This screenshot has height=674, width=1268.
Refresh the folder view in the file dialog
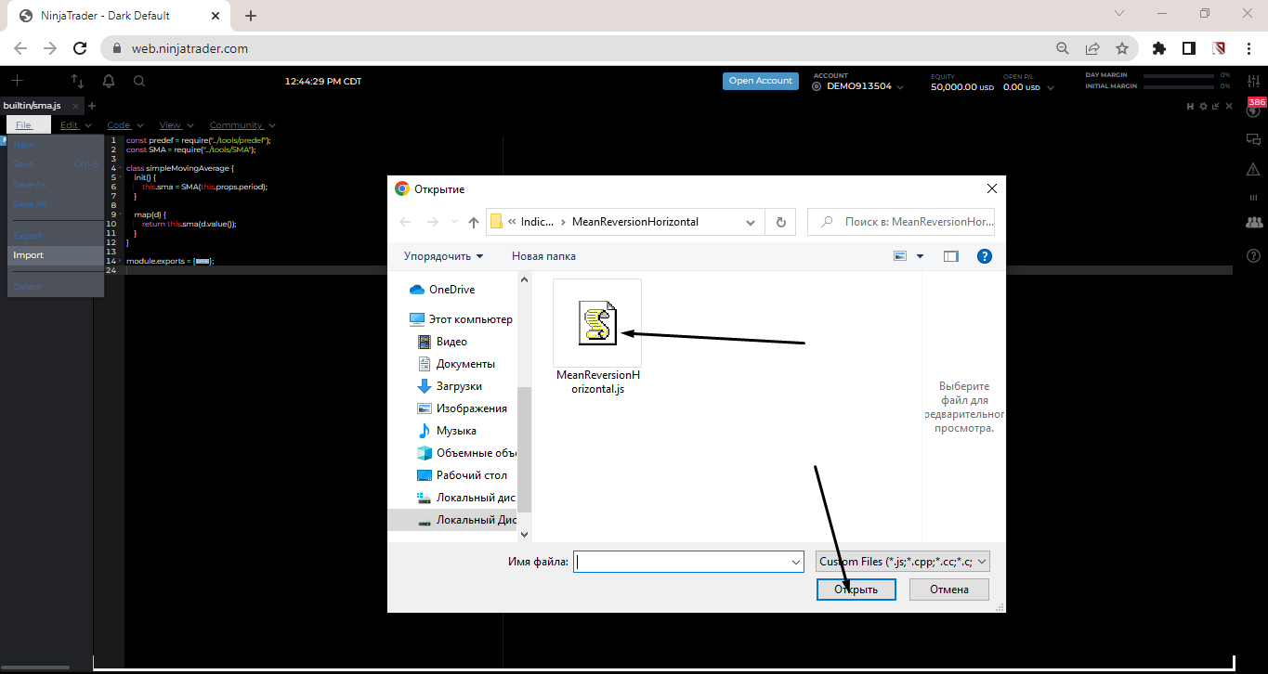click(x=780, y=222)
